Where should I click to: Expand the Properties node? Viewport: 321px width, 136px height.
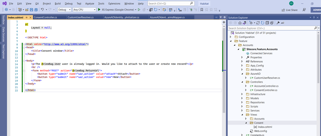242,57
